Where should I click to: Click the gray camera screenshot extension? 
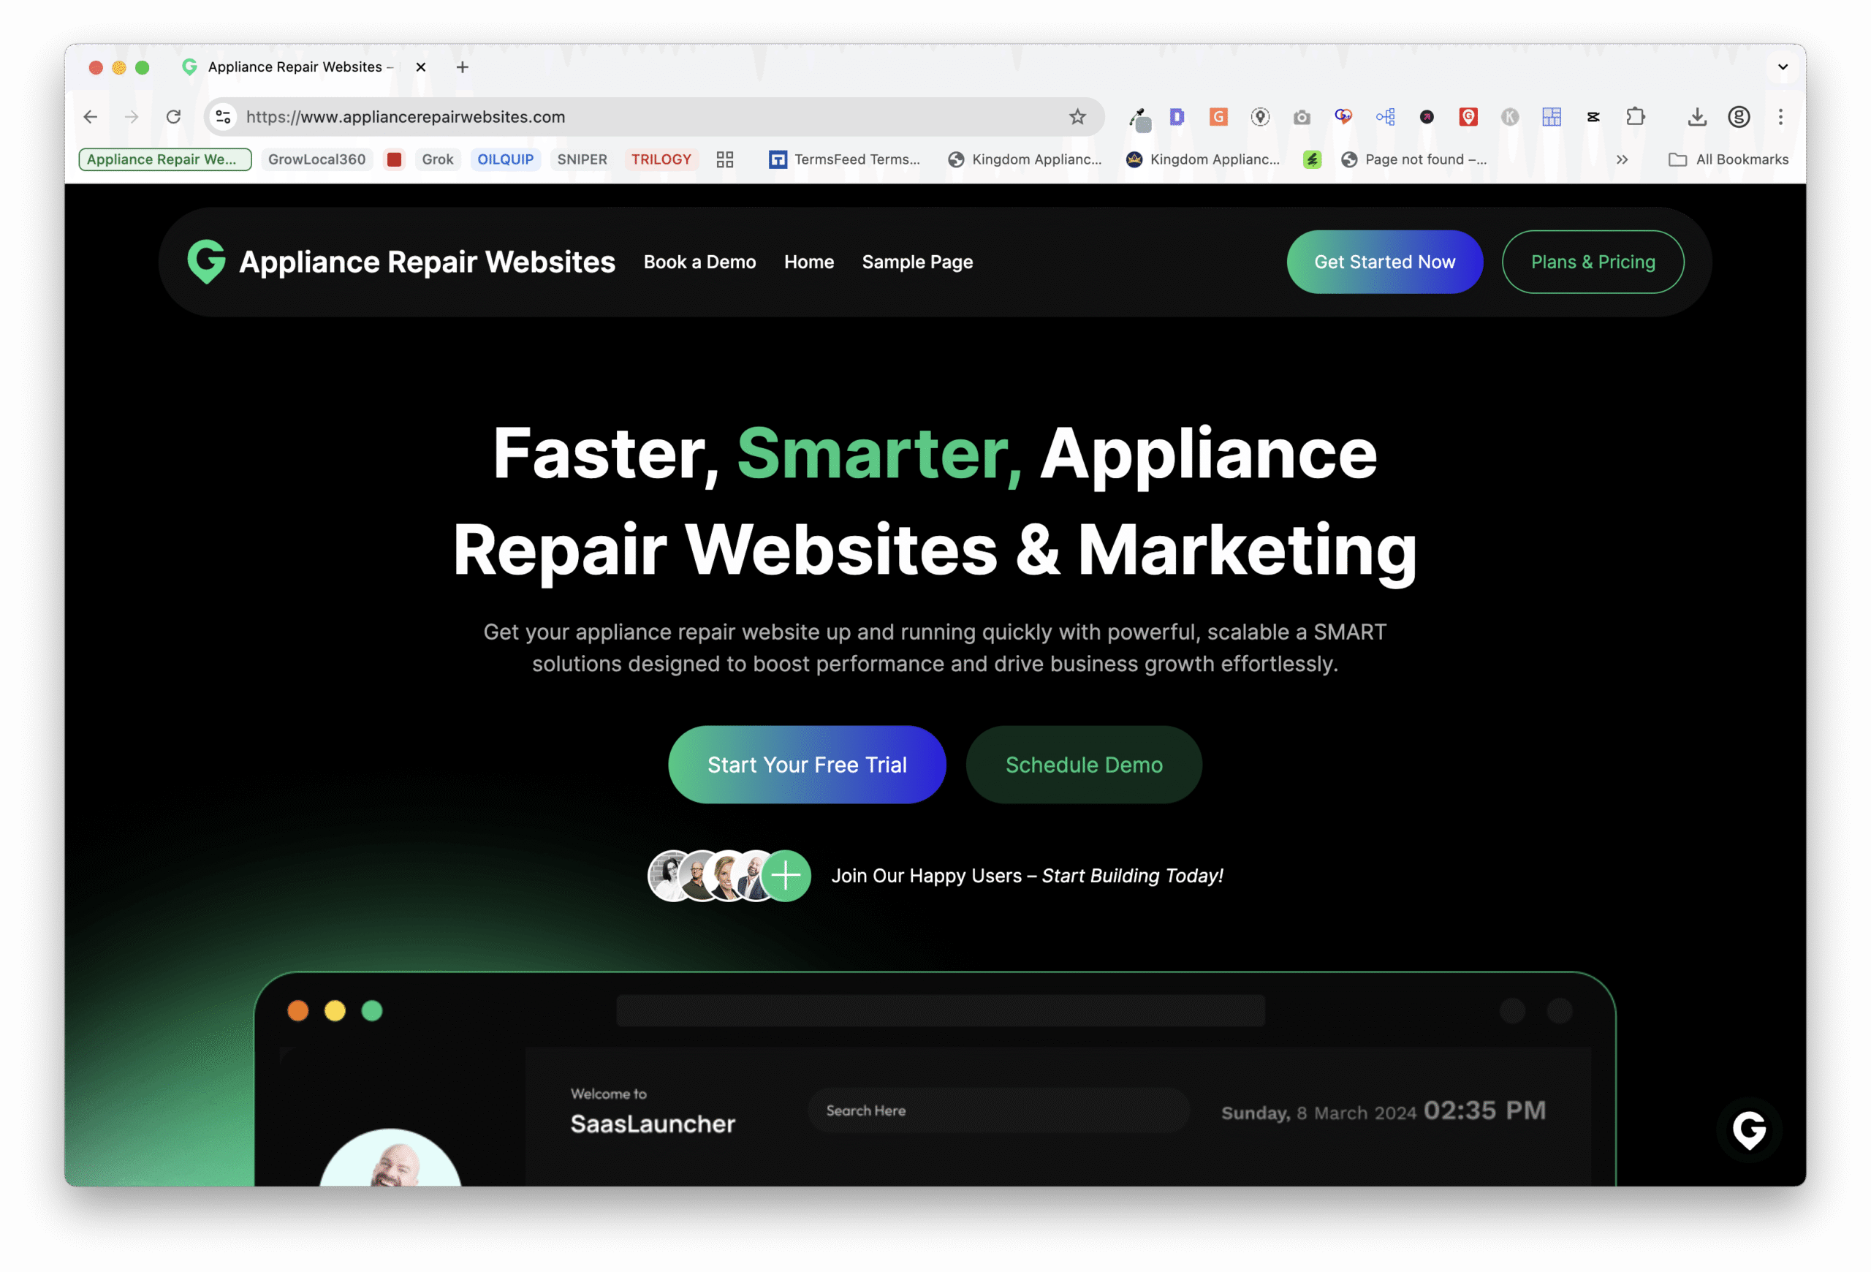coord(1302,117)
